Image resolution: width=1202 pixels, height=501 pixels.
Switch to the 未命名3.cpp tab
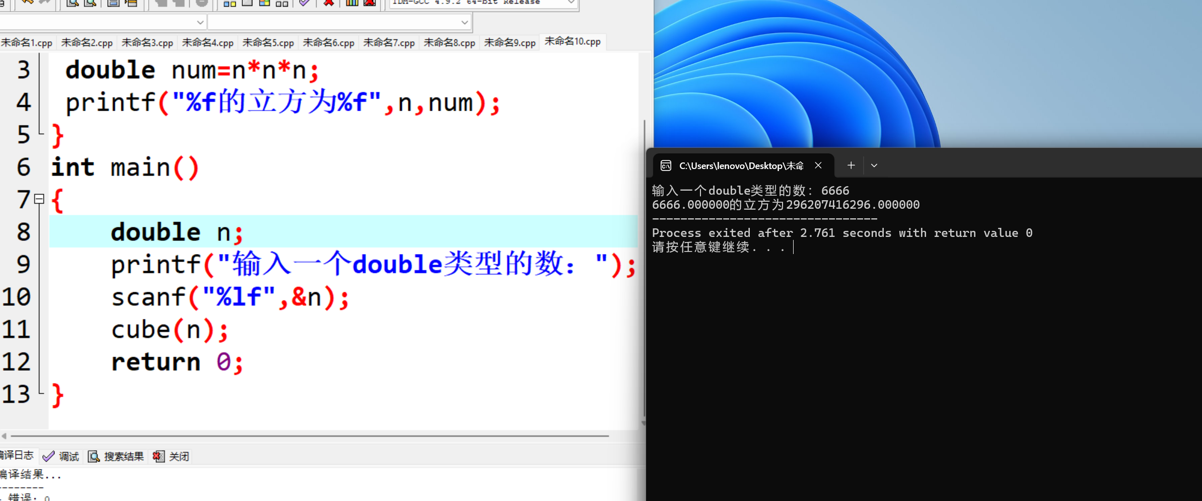[147, 43]
